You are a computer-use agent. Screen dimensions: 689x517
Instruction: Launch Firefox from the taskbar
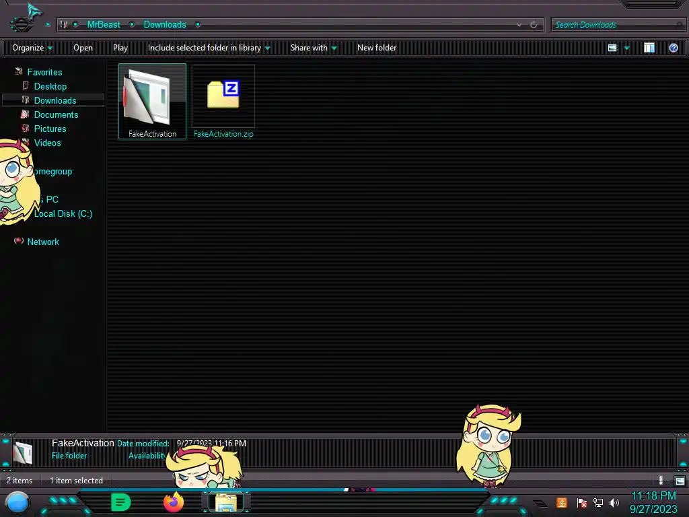[x=174, y=502]
